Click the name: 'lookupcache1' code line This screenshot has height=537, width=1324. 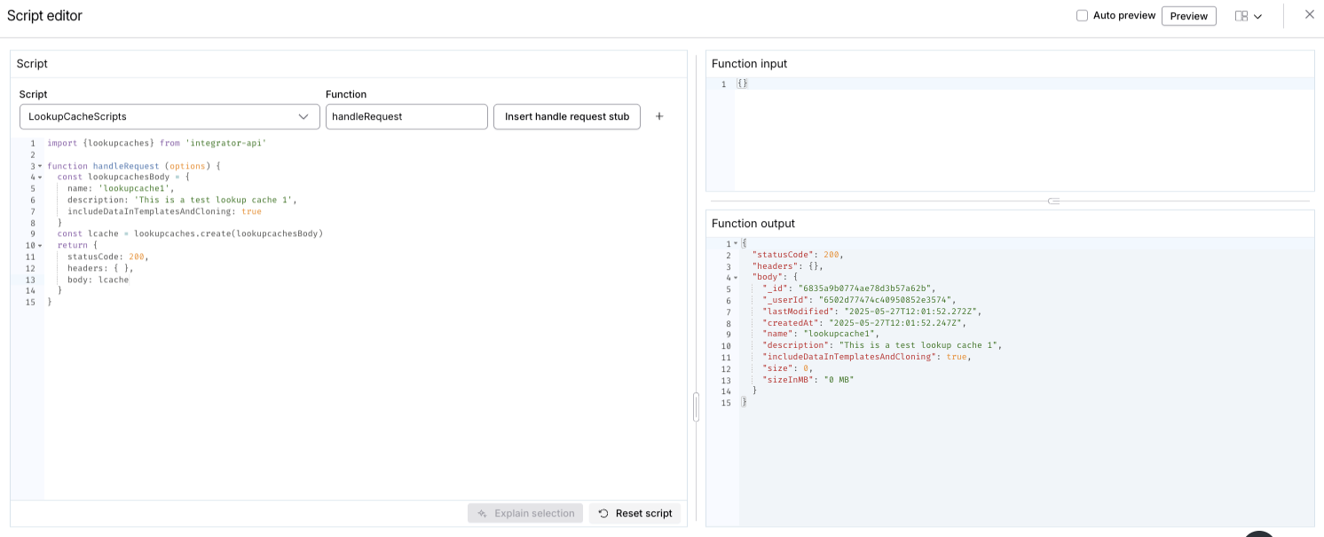(121, 188)
